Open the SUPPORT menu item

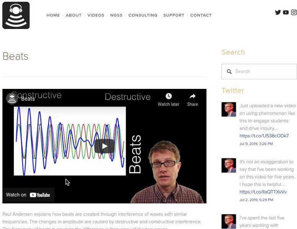[174, 15]
